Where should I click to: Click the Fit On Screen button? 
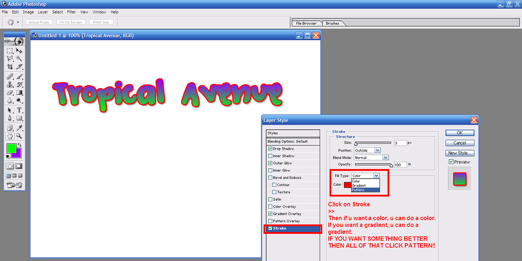[70, 22]
